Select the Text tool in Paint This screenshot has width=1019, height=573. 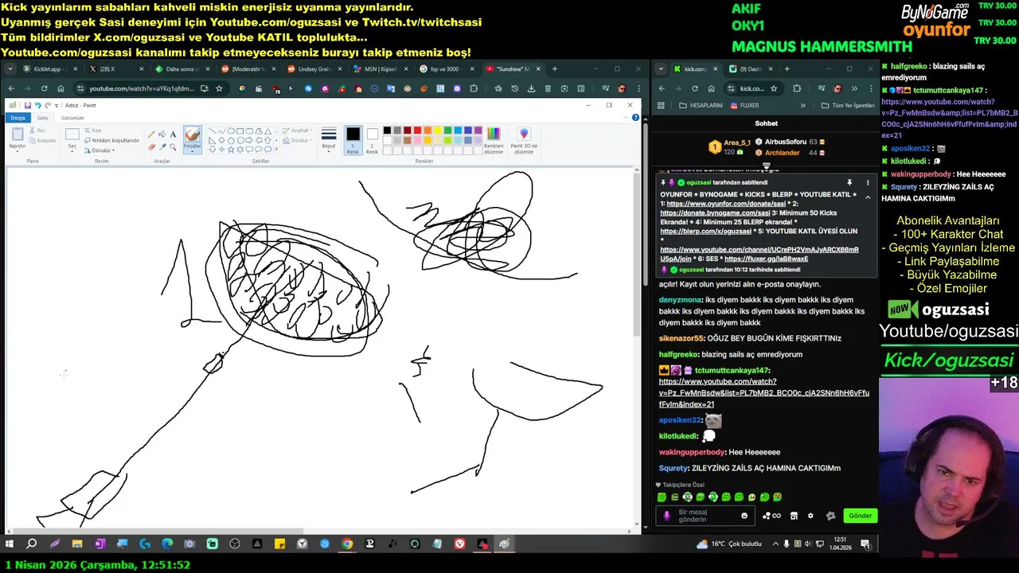coord(173,134)
